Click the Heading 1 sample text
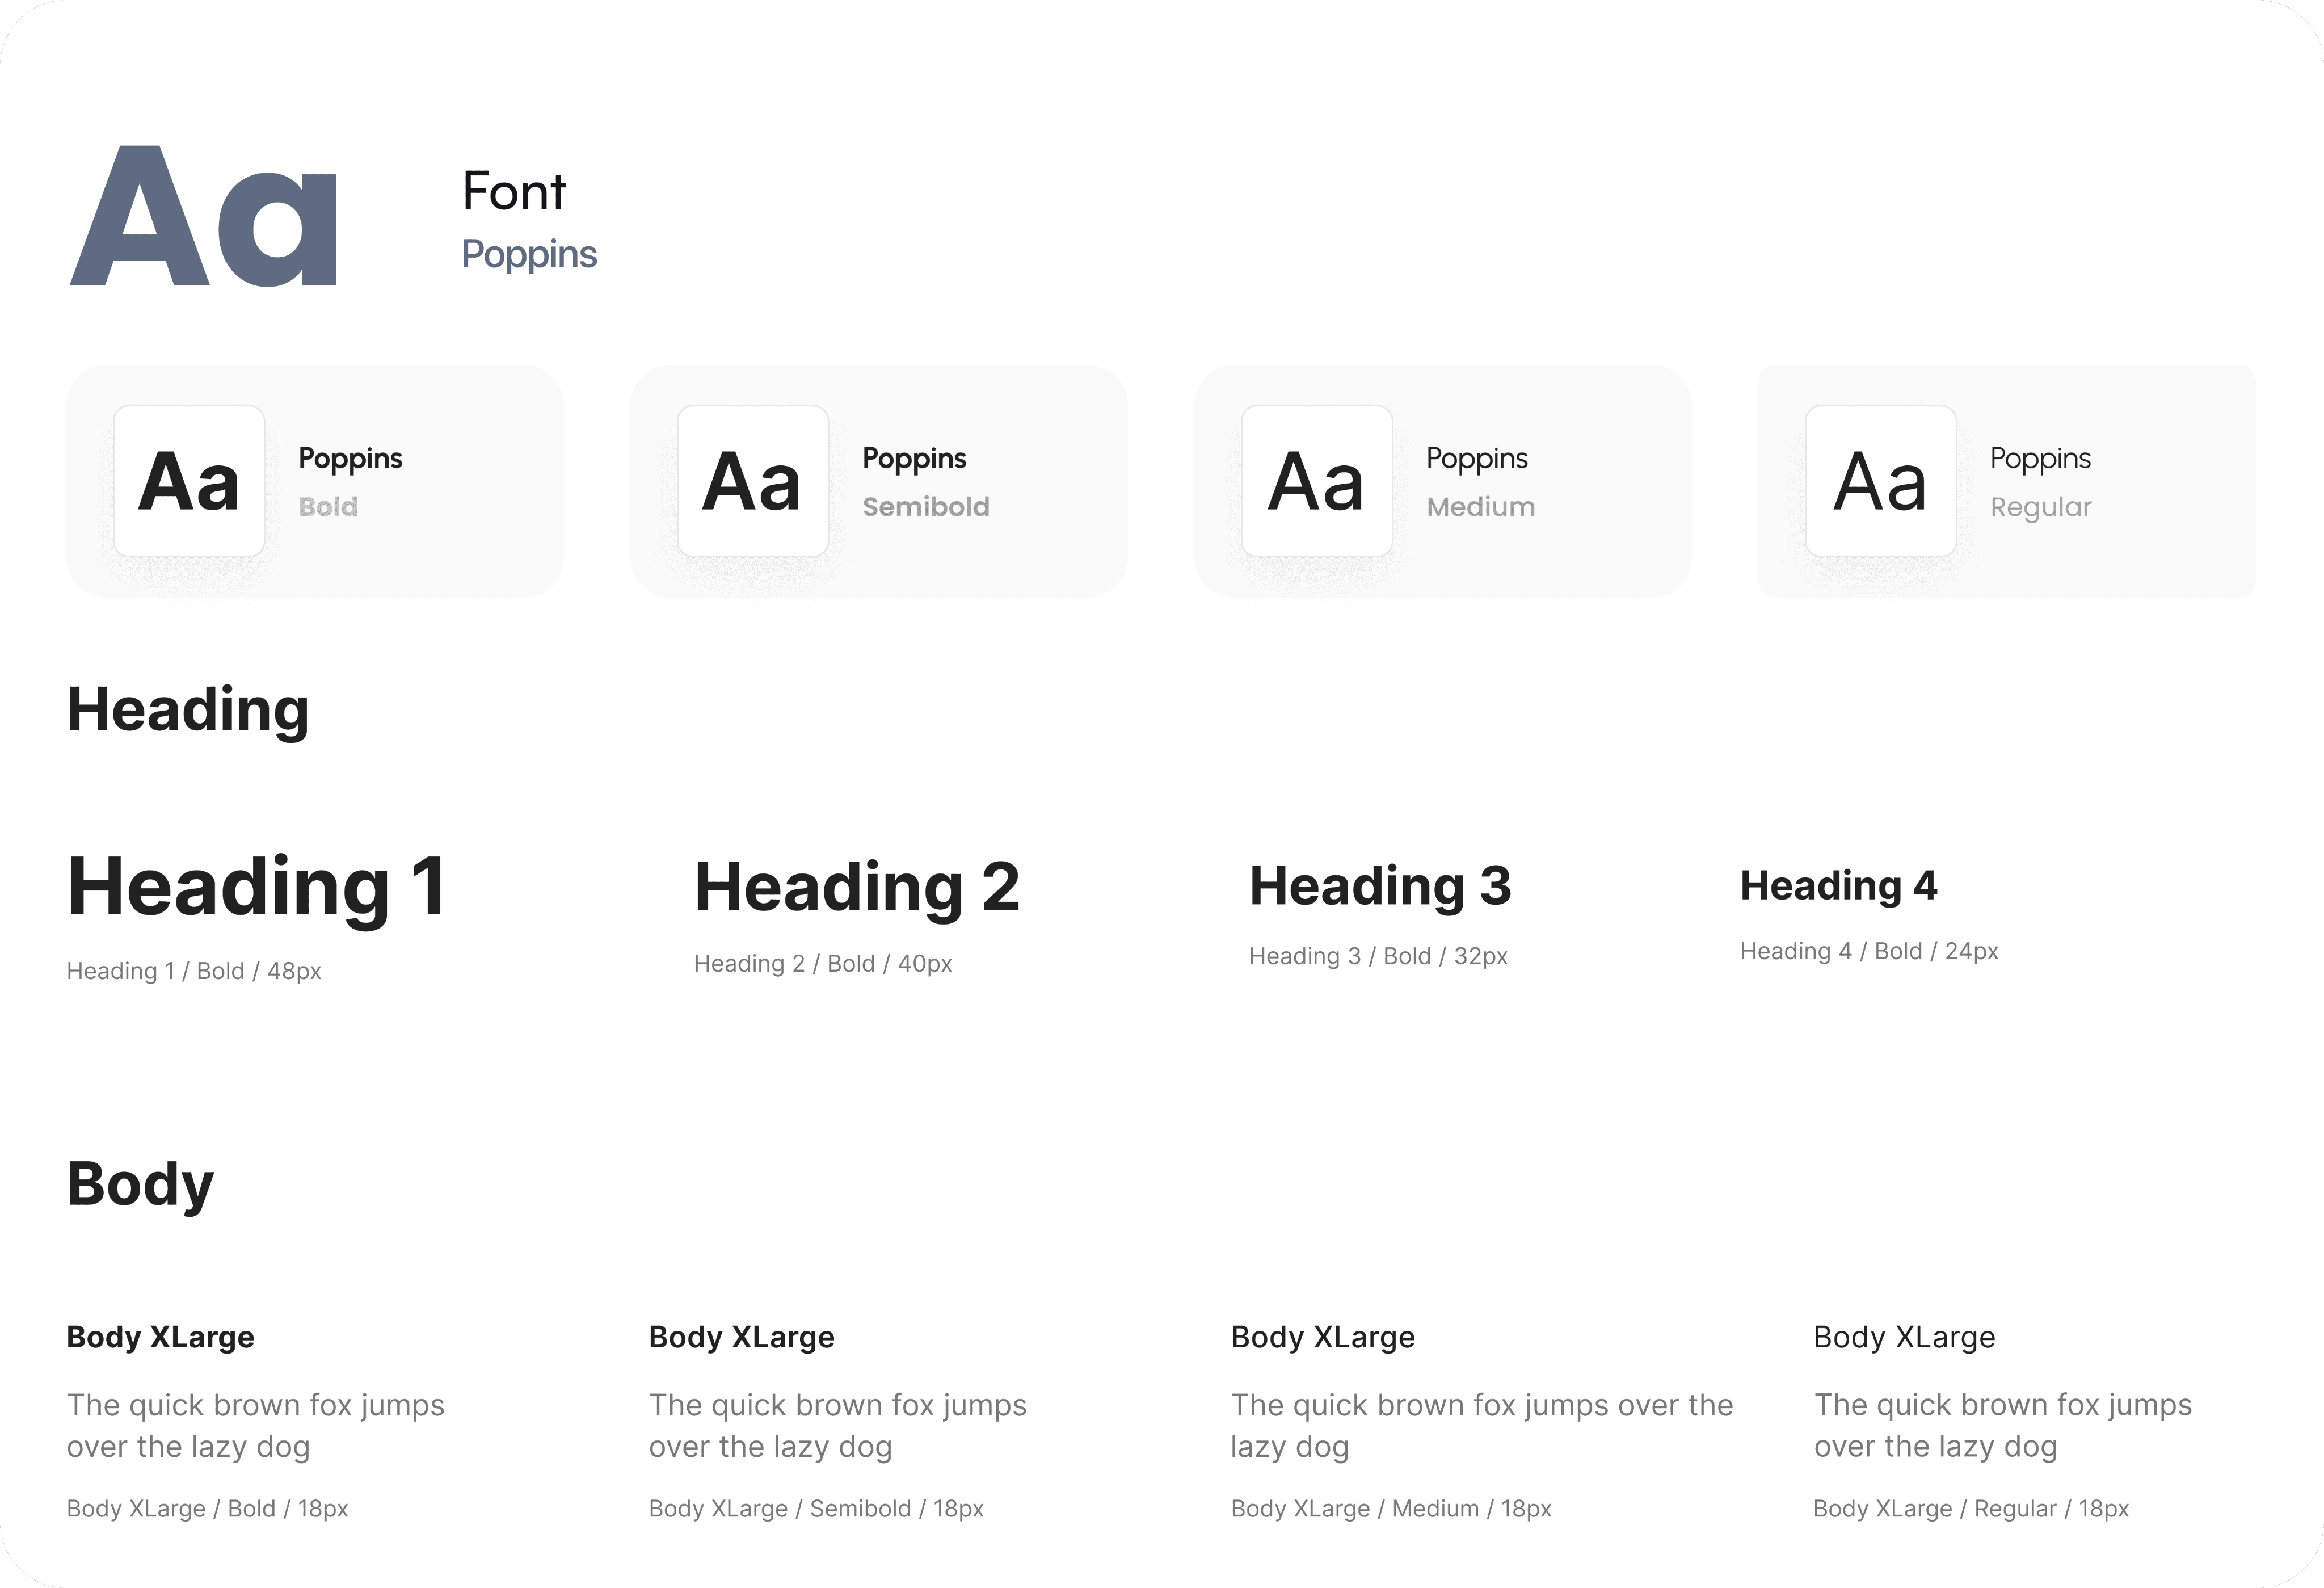 click(x=257, y=886)
